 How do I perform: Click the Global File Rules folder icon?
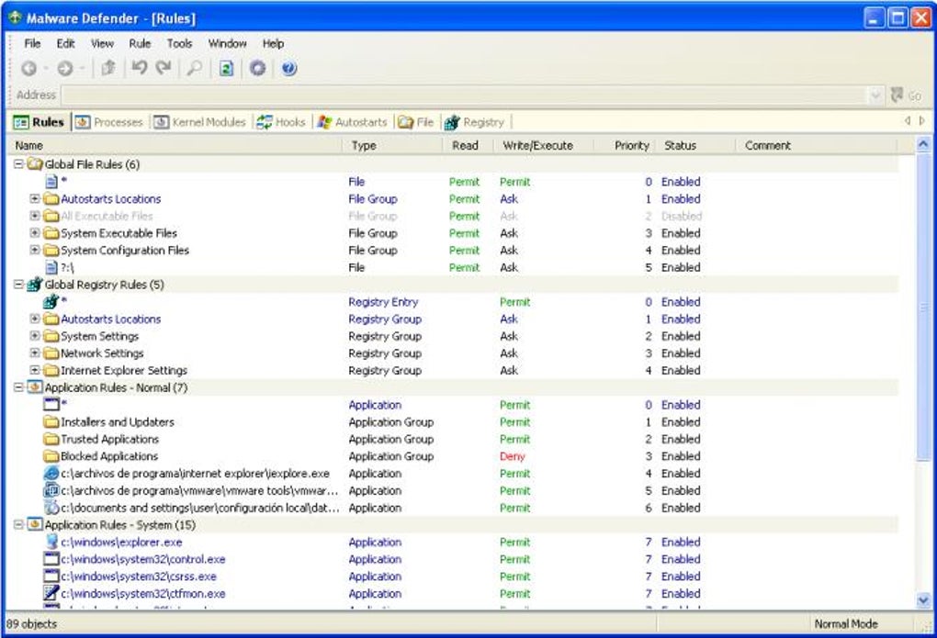tap(35, 164)
